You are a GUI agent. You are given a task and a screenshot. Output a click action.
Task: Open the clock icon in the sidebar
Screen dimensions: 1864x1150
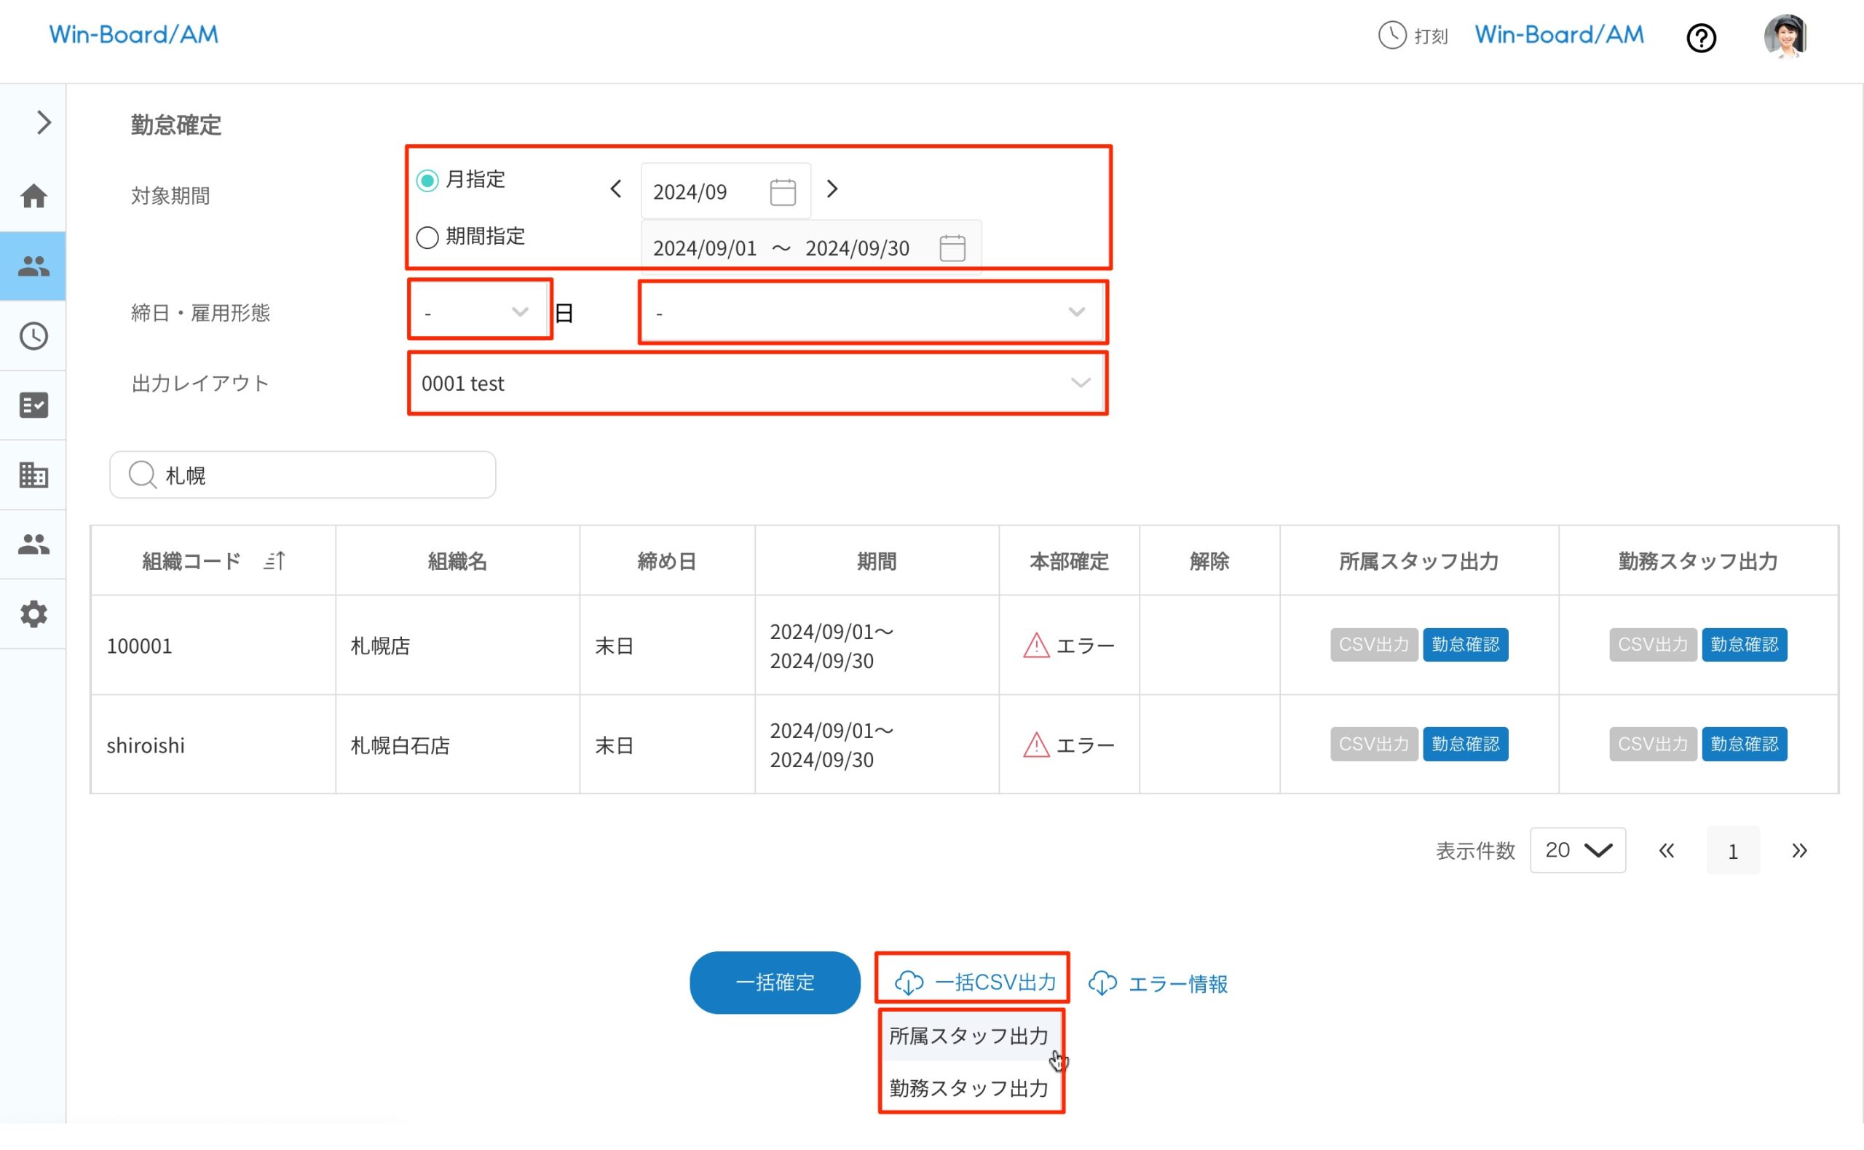click(x=33, y=336)
